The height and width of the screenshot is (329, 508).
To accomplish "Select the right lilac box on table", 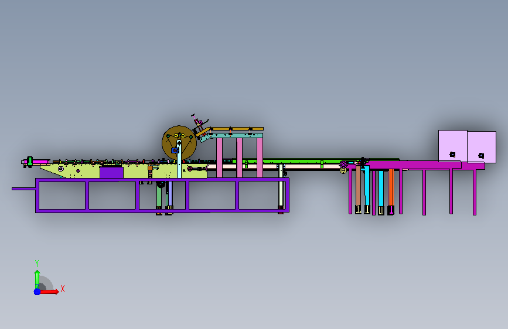I will [x=482, y=148].
